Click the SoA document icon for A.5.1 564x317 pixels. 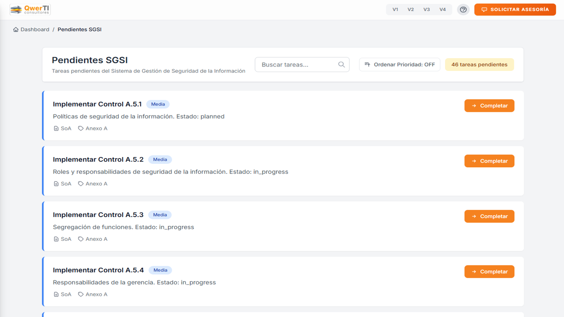(x=56, y=129)
